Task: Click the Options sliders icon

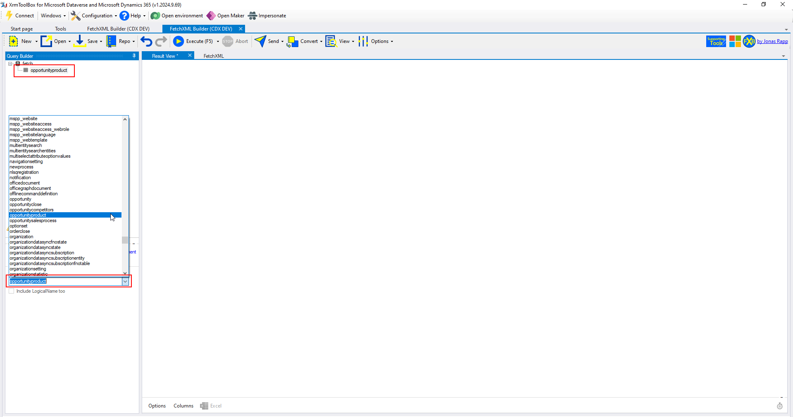Action: point(363,41)
